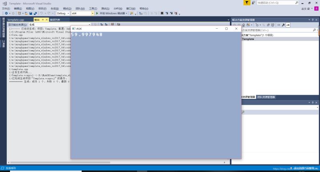Switch to the 错误列表 tab
The image size is (320, 172).
55,20
